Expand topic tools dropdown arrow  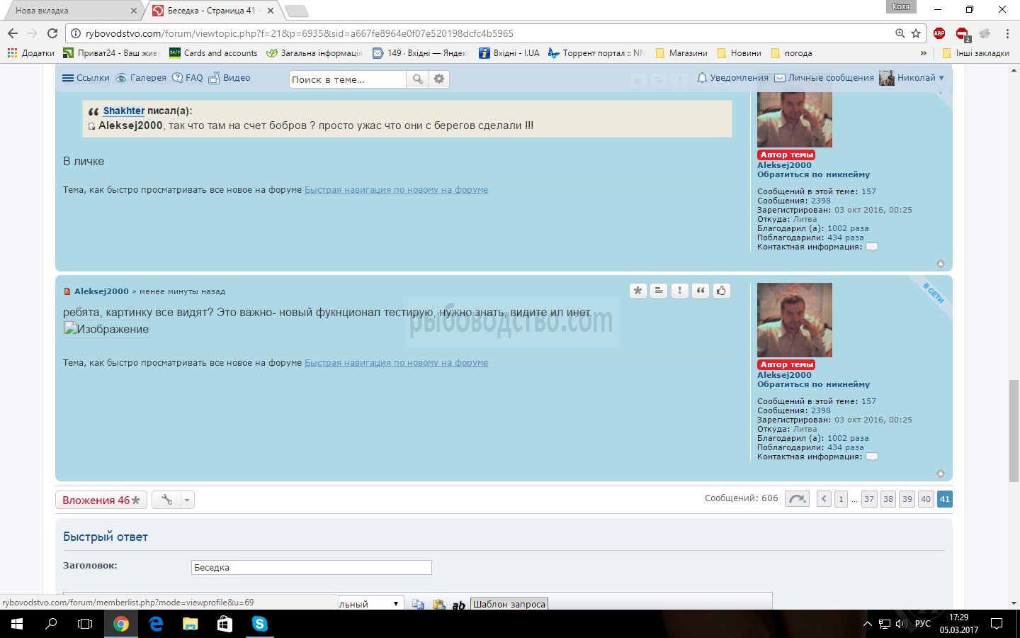(187, 500)
